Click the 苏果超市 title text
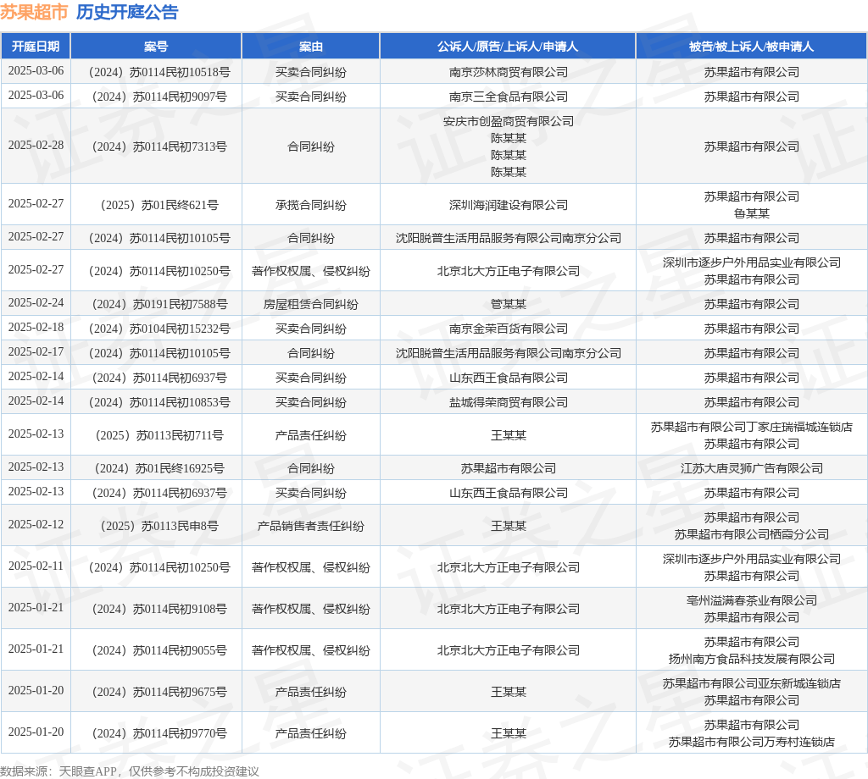868x779 pixels. point(34,12)
